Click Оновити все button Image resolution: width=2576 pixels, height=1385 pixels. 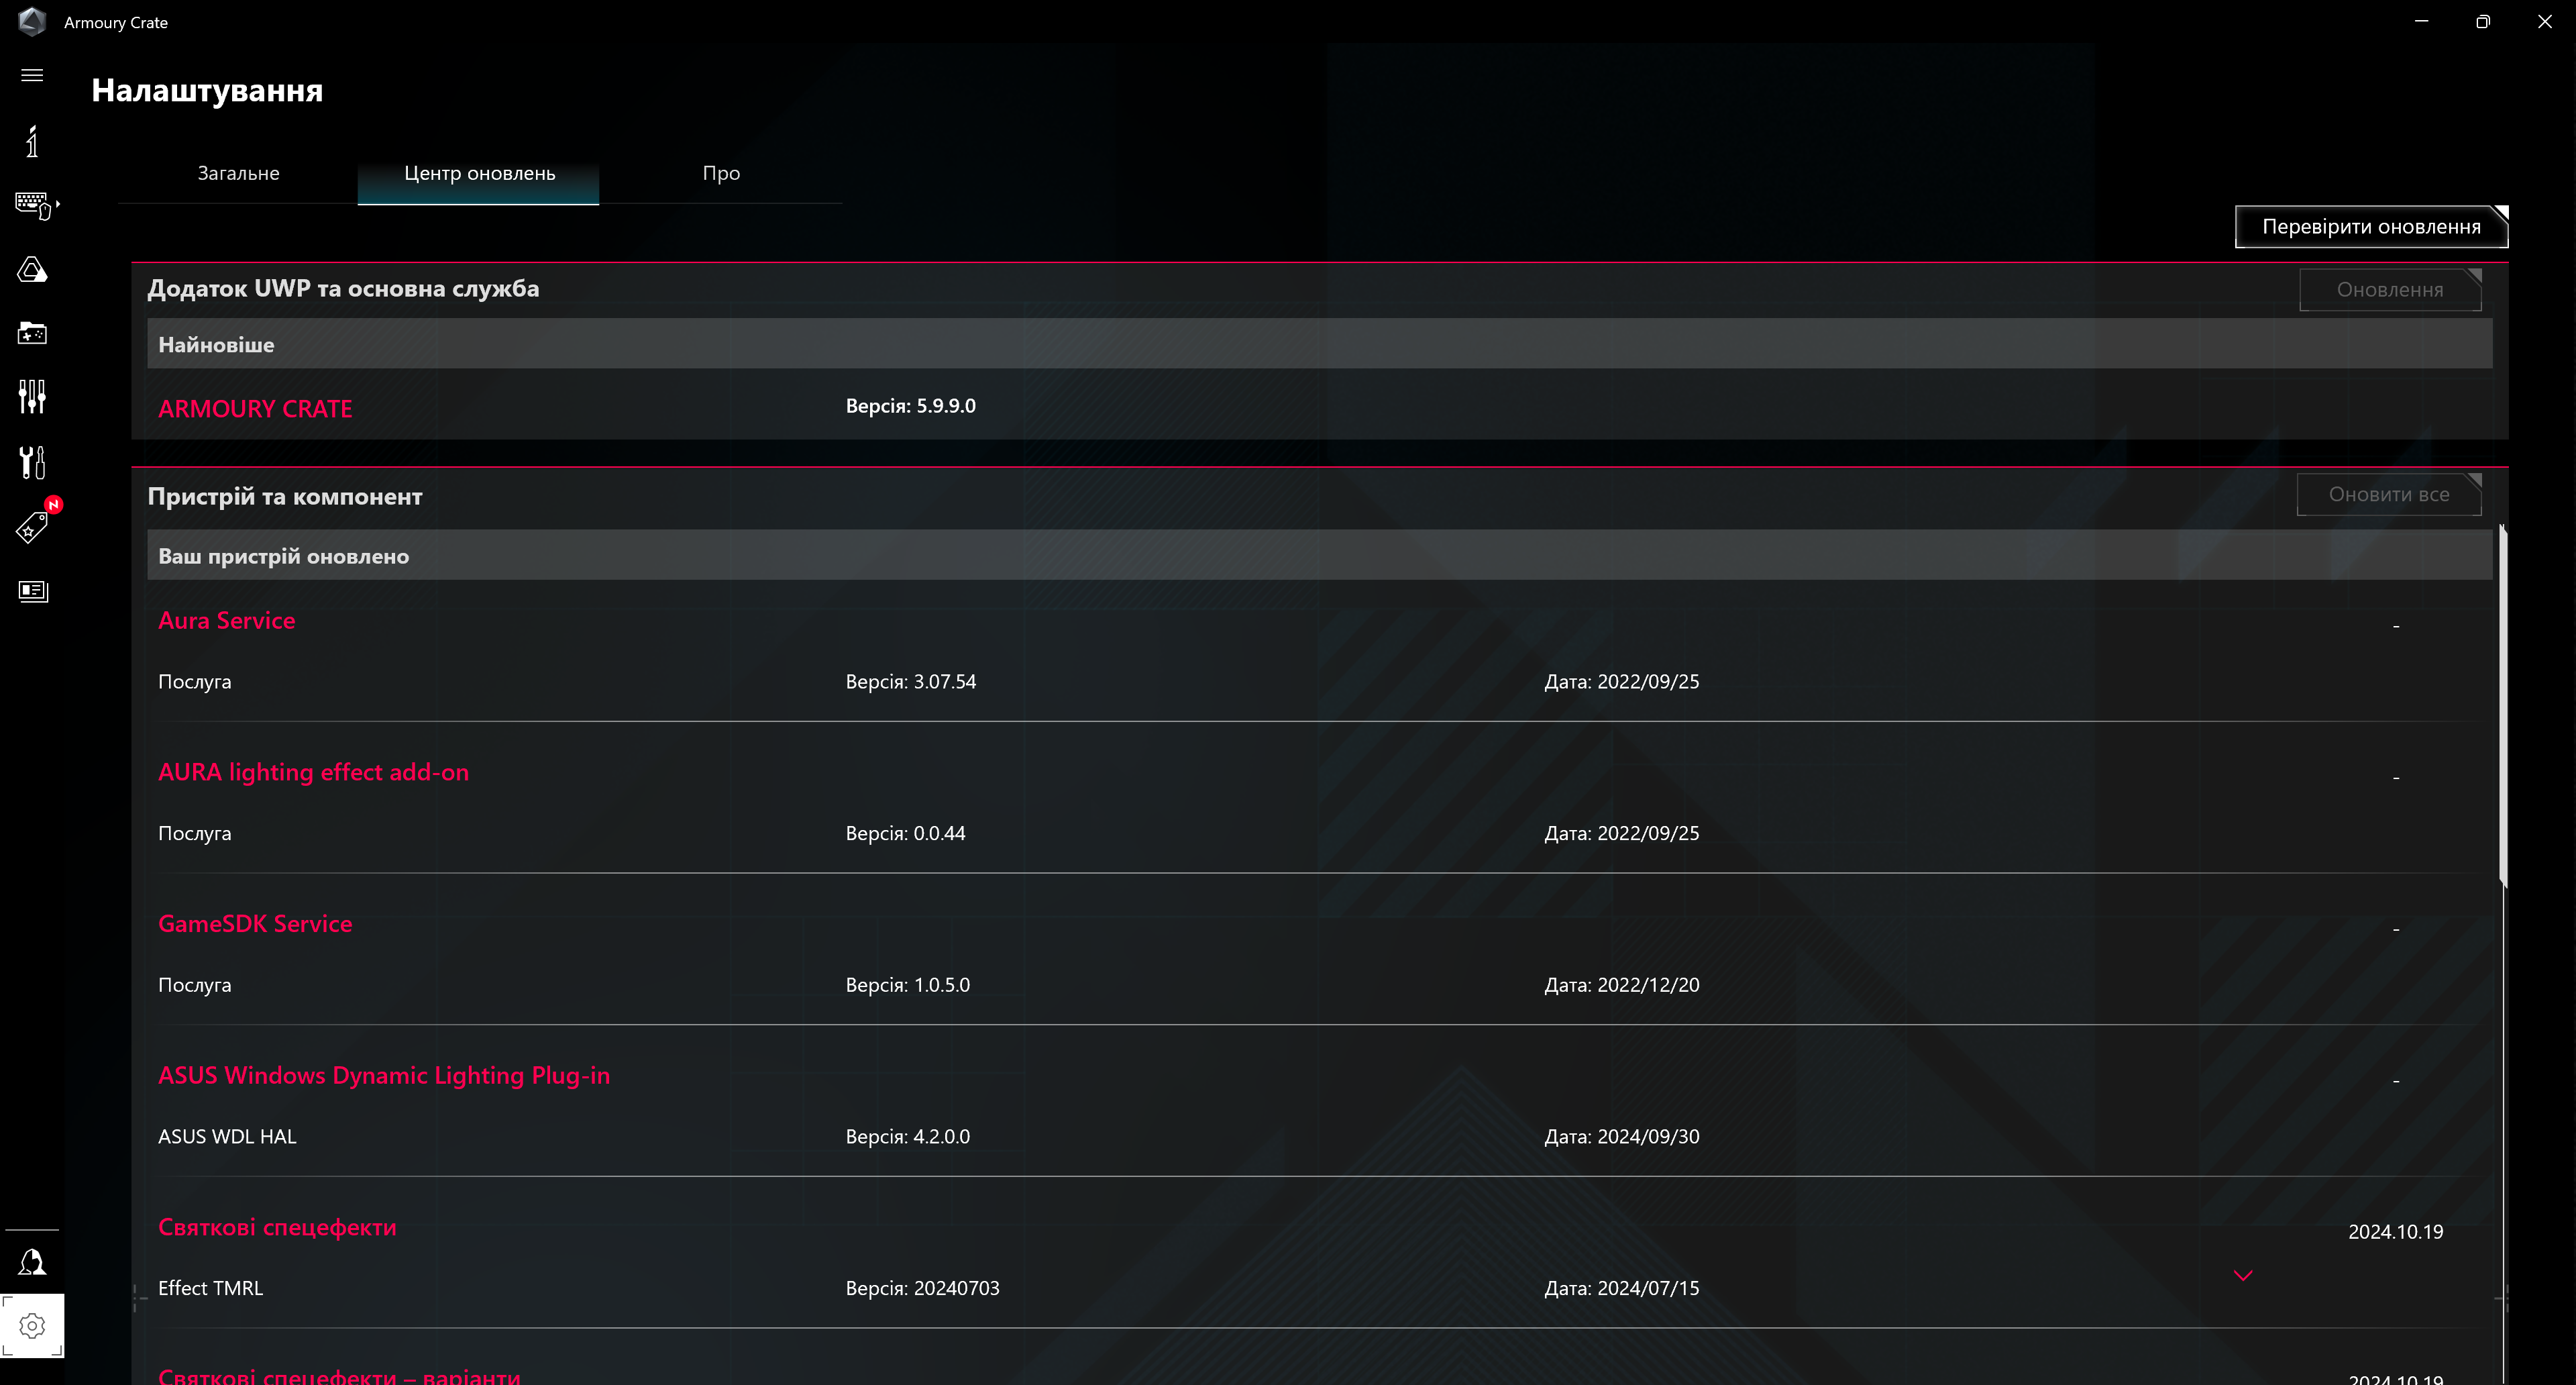2388,495
